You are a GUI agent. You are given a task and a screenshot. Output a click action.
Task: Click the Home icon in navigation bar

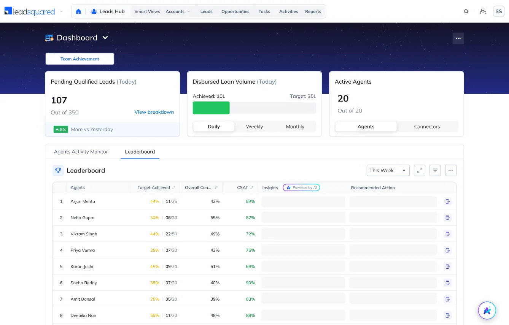click(x=78, y=11)
